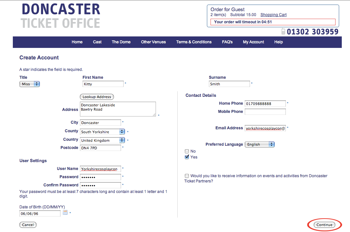Click the Lookup Address button
This screenshot has width=350, height=232.
pyautogui.click(x=97, y=97)
